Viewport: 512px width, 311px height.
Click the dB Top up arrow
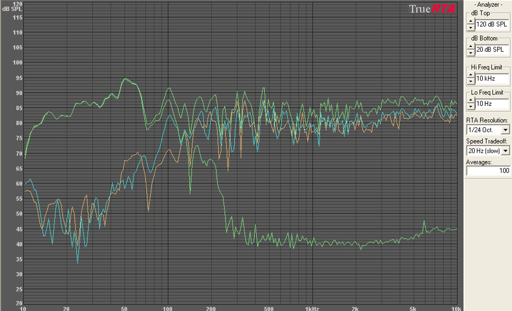pyautogui.click(x=471, y=22)
